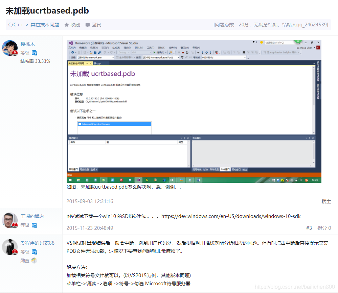Close the 未加载任何符号 tab

pyautogui.click(x=91, y=64)
